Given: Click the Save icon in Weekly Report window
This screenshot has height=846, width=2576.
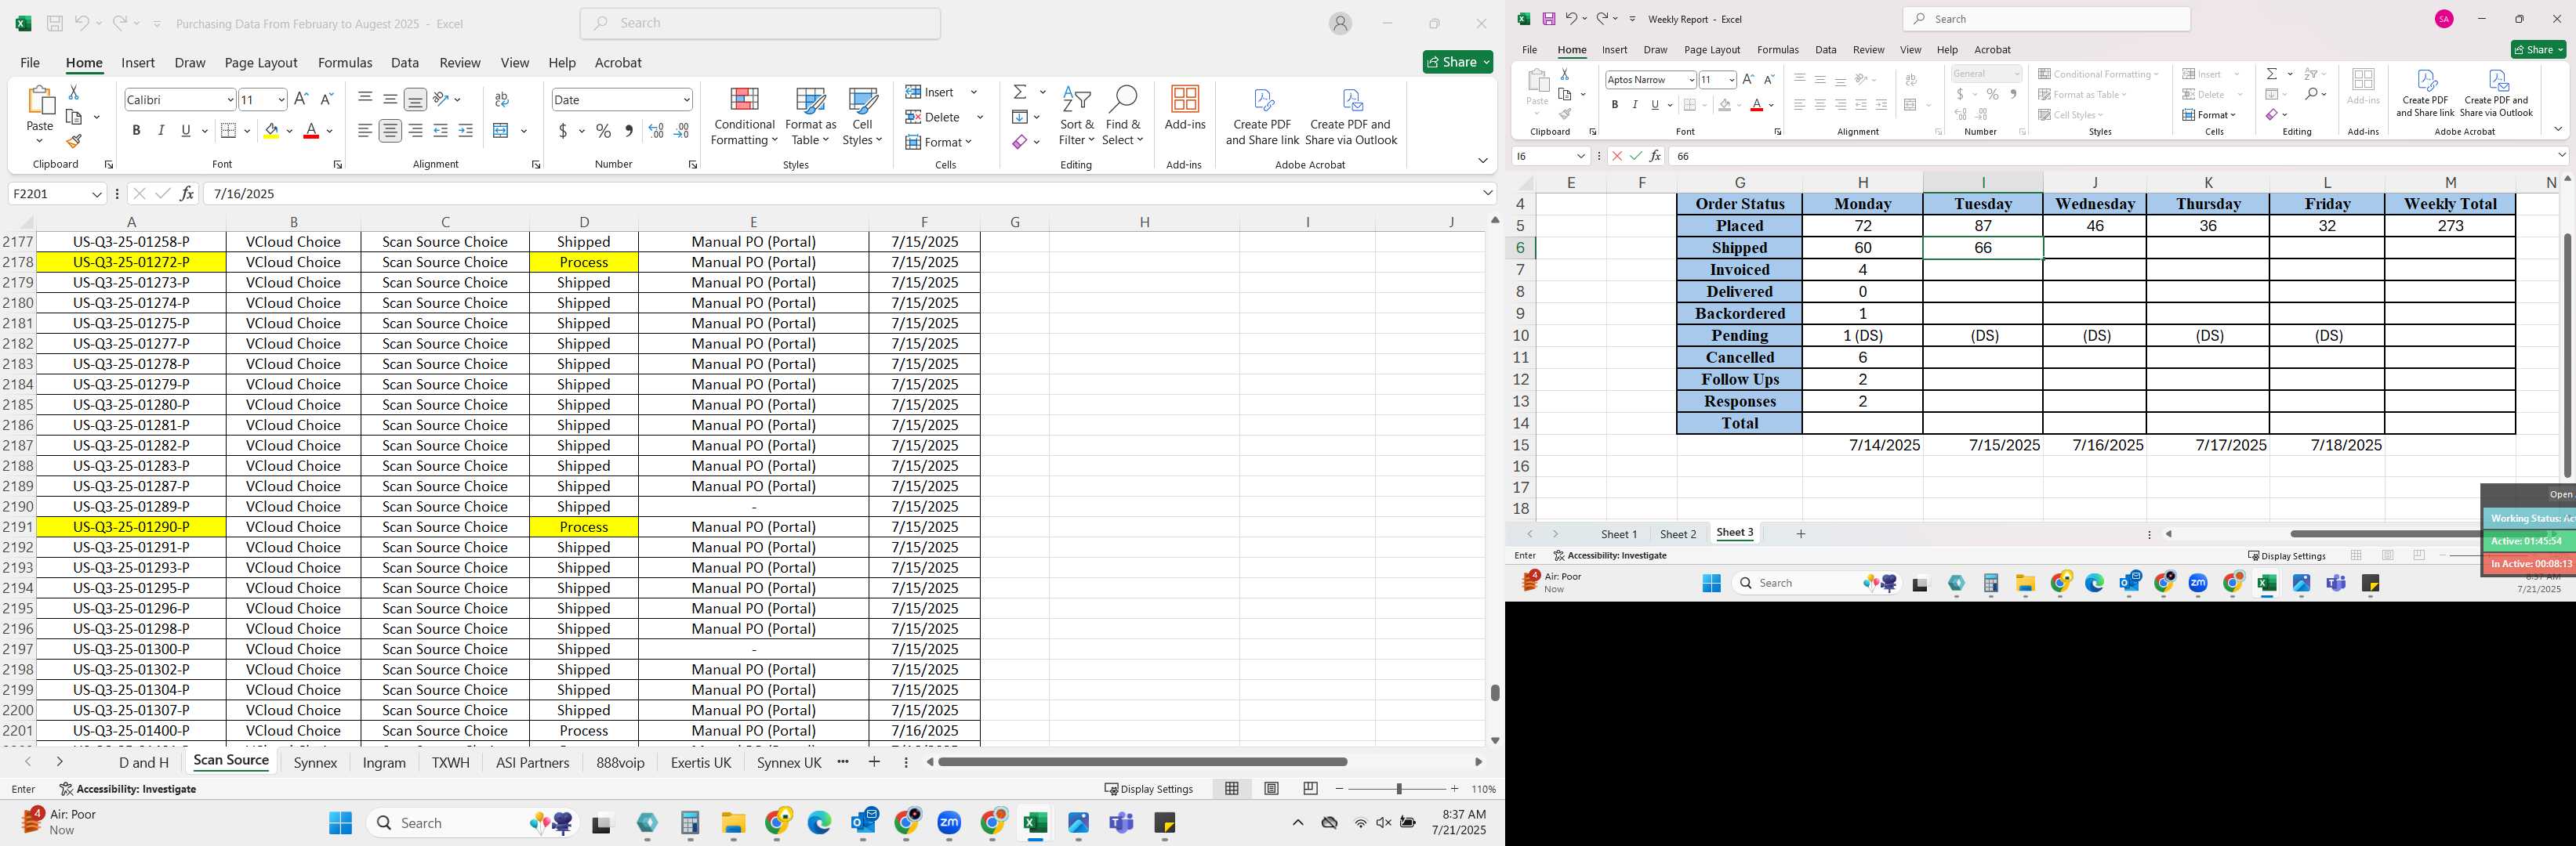Looking at the screenshot, I should [1548, 19].
